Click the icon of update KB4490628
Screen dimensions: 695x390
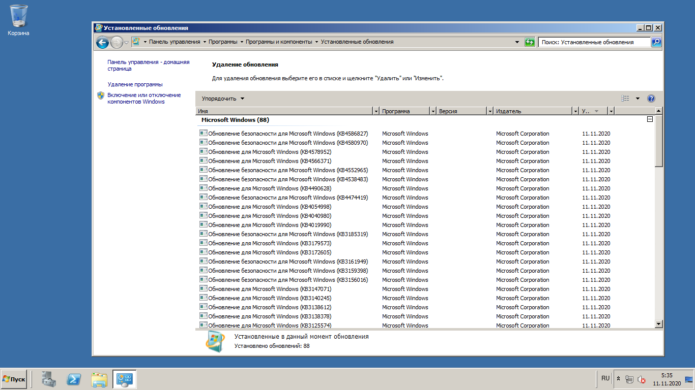click(x=204, y=188)
